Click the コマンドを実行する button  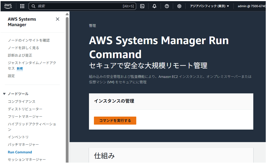[x=115, y=121]
